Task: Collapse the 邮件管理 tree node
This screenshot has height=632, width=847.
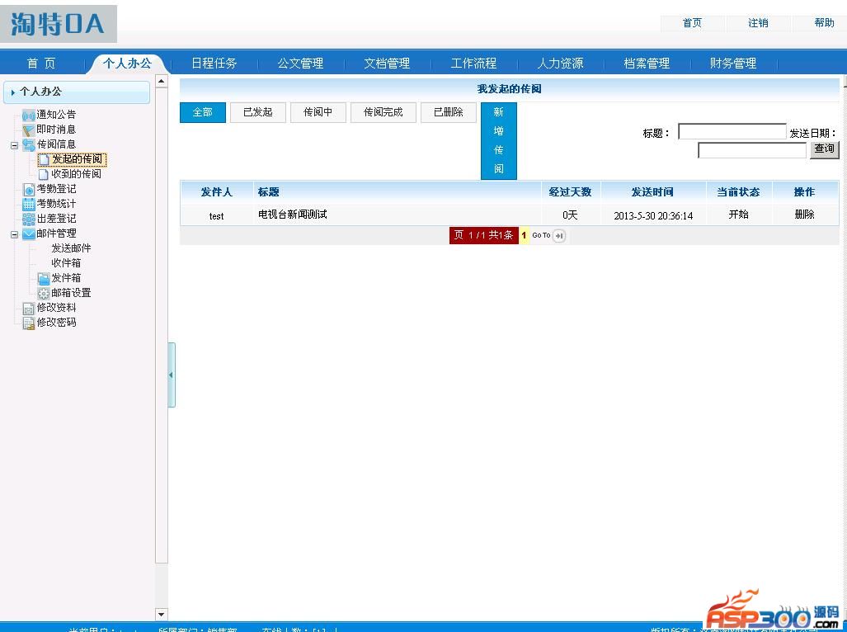Action: pyautogui.click(x=14, y=234)
